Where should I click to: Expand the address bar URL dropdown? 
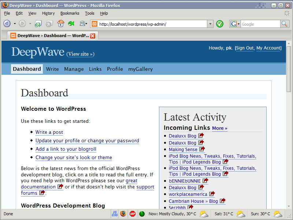210,24
